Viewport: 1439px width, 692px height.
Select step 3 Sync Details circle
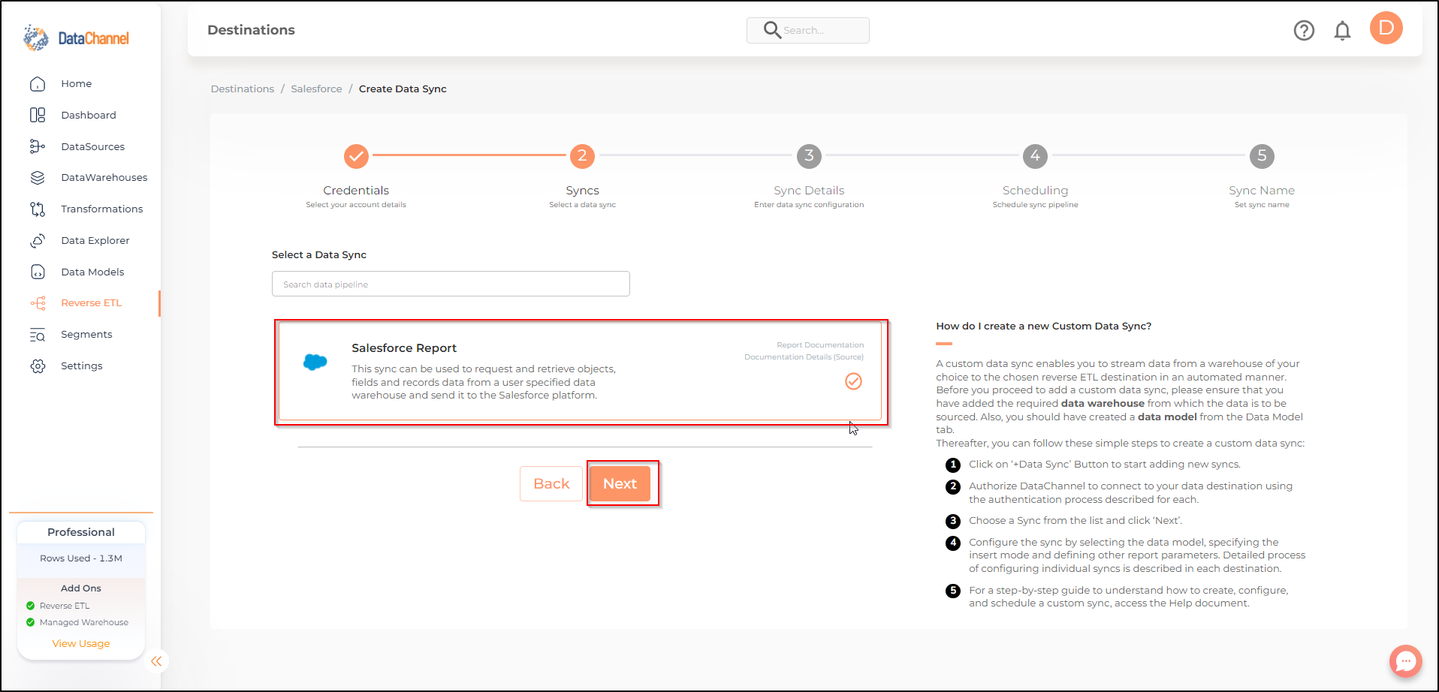point(809,156)
